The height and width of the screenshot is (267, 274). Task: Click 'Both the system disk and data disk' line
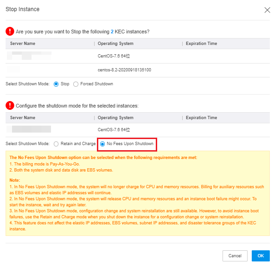[61, 170]
